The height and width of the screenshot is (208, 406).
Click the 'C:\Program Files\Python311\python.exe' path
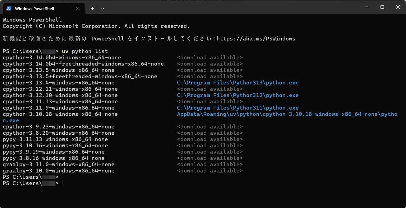coord(238,108)
